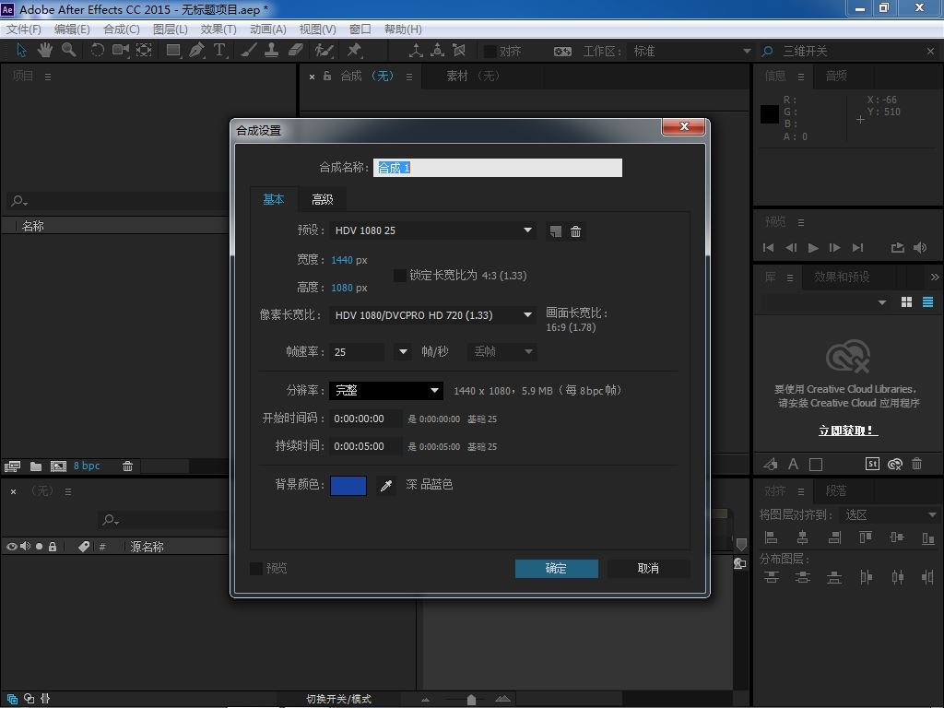Image resolution: width=944 pixels, height=708 pixels.
Task: Switch to the 高级 tab
Action: pyautogui.click(x=322, y=199)
